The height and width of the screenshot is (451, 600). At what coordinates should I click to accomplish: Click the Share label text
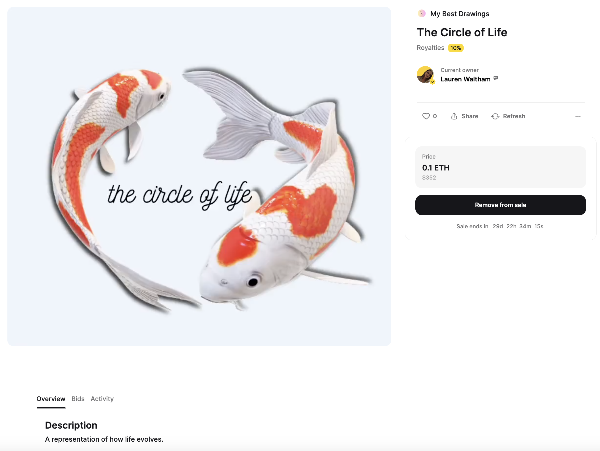(470, 116)
